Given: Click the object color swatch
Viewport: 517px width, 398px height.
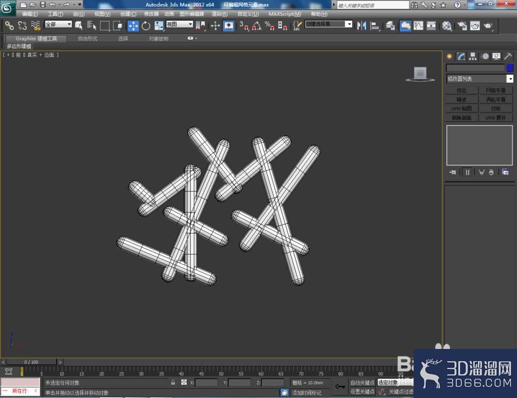Looking at the screenshot, I should coord(510,68).
